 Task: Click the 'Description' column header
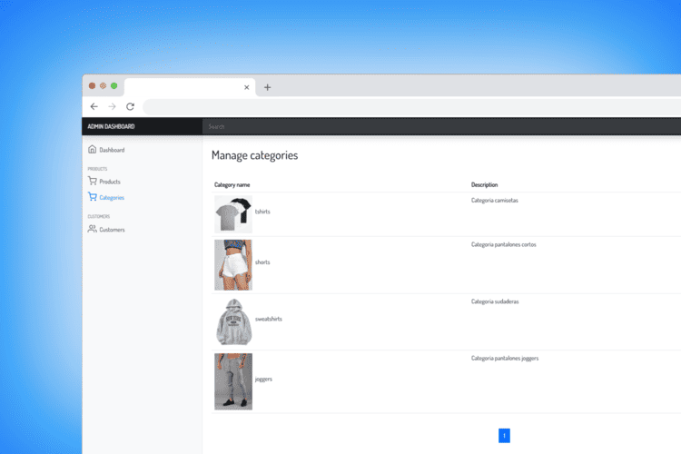[x=484, y=184]
